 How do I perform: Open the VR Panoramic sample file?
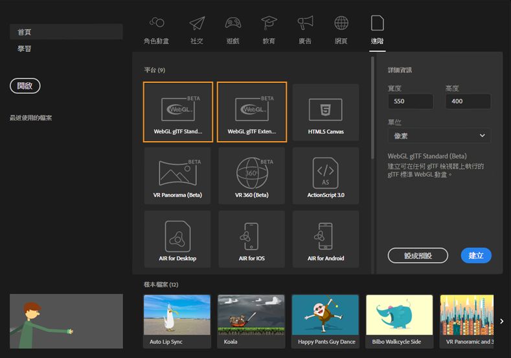[x=467, y=322]
